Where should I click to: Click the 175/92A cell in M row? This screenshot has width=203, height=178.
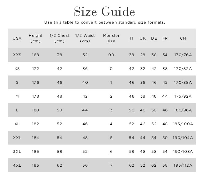pyautogui.click(x=183, y=96)
